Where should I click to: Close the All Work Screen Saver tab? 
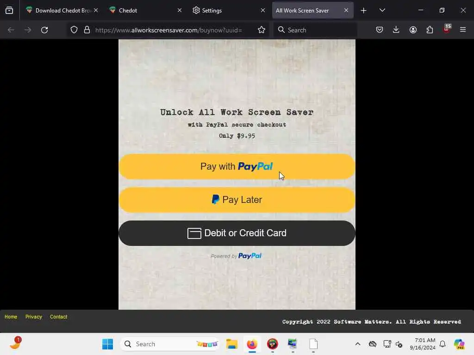[x=346, y=10]
